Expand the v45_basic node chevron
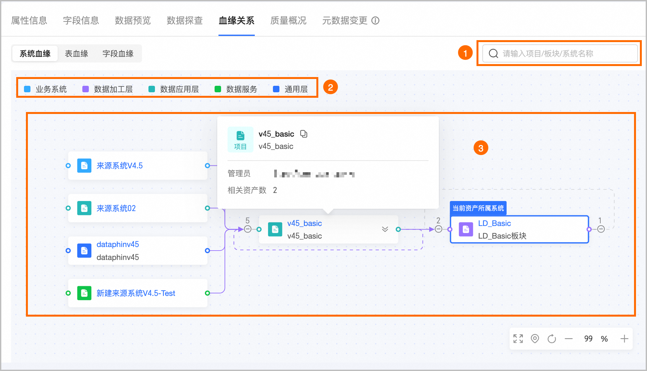The image size is (647, 371). pos(385,229)
